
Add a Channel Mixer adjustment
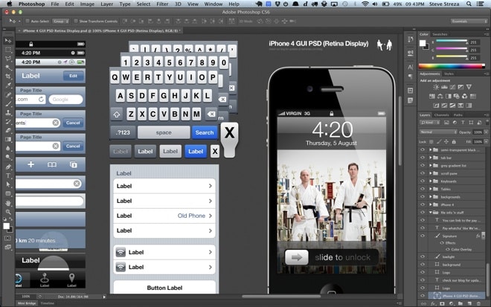coord(465,97)
